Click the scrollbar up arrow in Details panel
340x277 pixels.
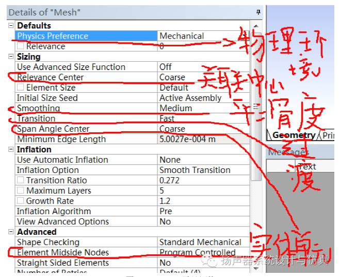[x=256, y=26]
